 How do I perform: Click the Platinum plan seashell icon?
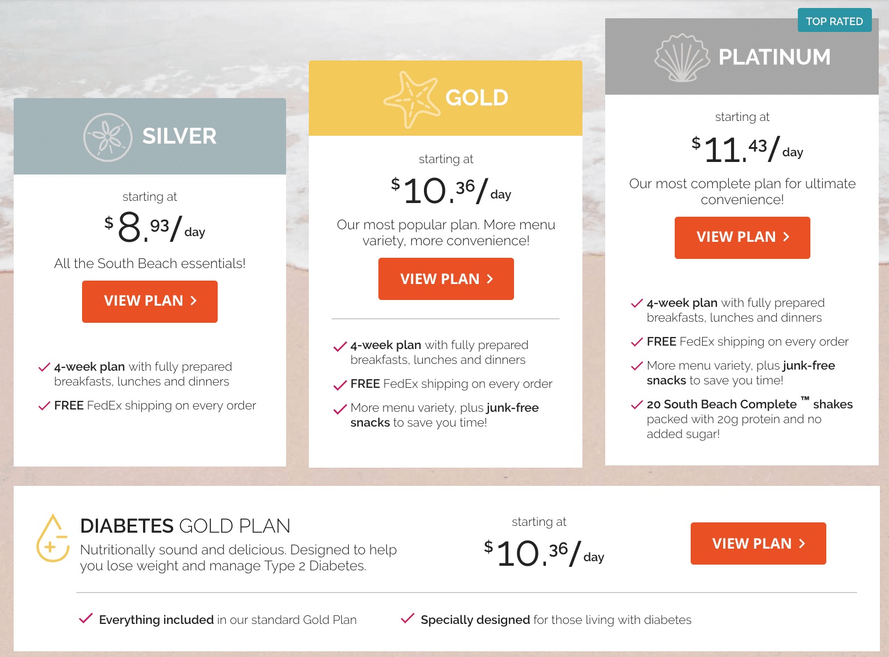pos(682,58)
